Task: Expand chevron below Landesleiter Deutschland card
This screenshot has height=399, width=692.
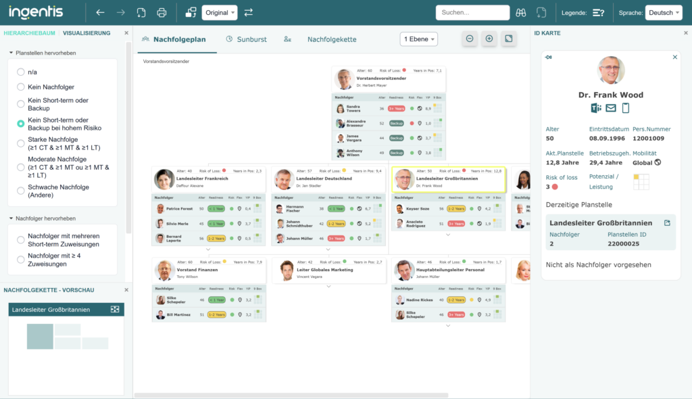Action: pos(328,250)
